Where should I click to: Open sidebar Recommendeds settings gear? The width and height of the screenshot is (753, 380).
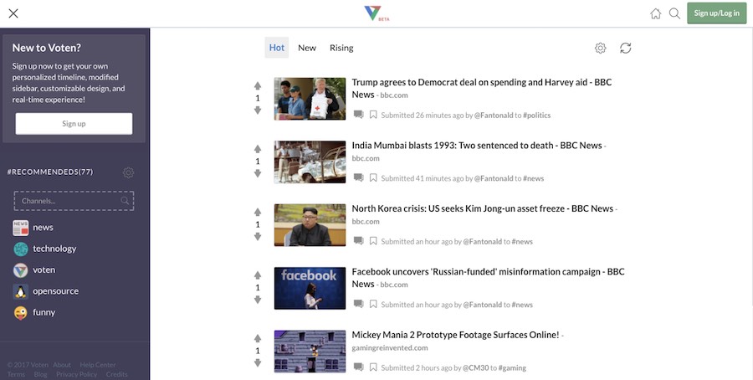[128, 172]
